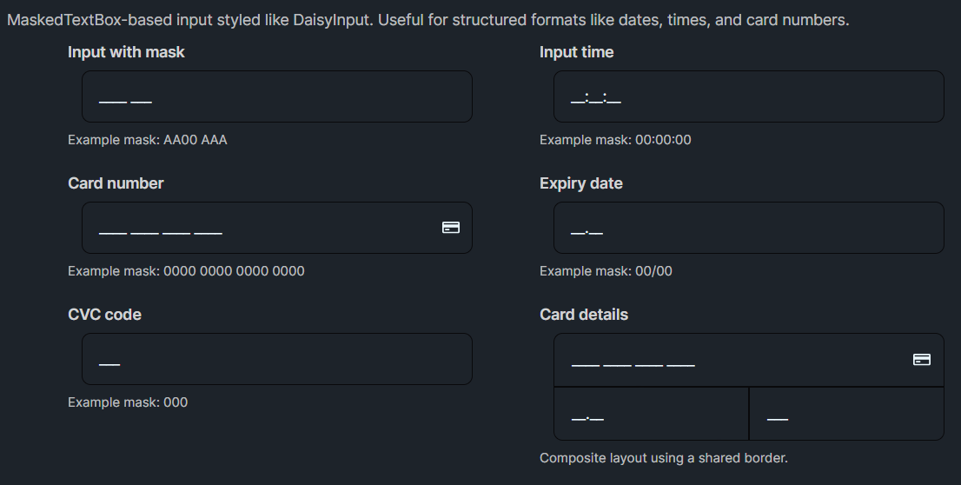Focus card number row in Card details composite
The image size is (961, 485).
[730, 360]
